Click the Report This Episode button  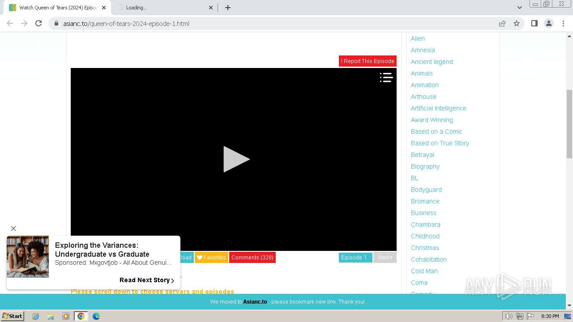point(368,61)
